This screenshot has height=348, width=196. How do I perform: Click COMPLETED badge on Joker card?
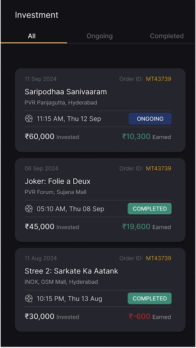(x=150, y=209)
